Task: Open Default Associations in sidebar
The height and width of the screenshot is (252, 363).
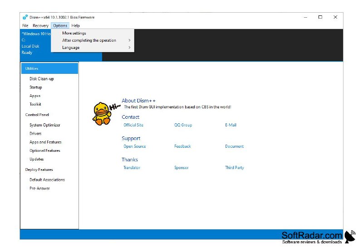Action: click(x=47, y=179)
